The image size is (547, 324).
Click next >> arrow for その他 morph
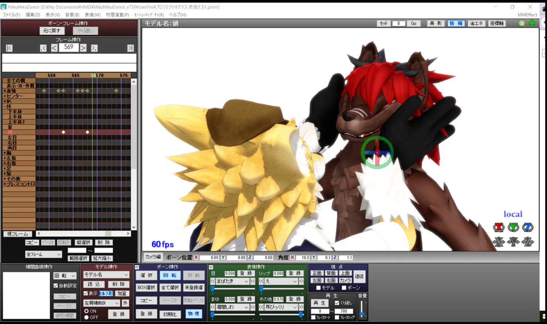tap(301, 307)
